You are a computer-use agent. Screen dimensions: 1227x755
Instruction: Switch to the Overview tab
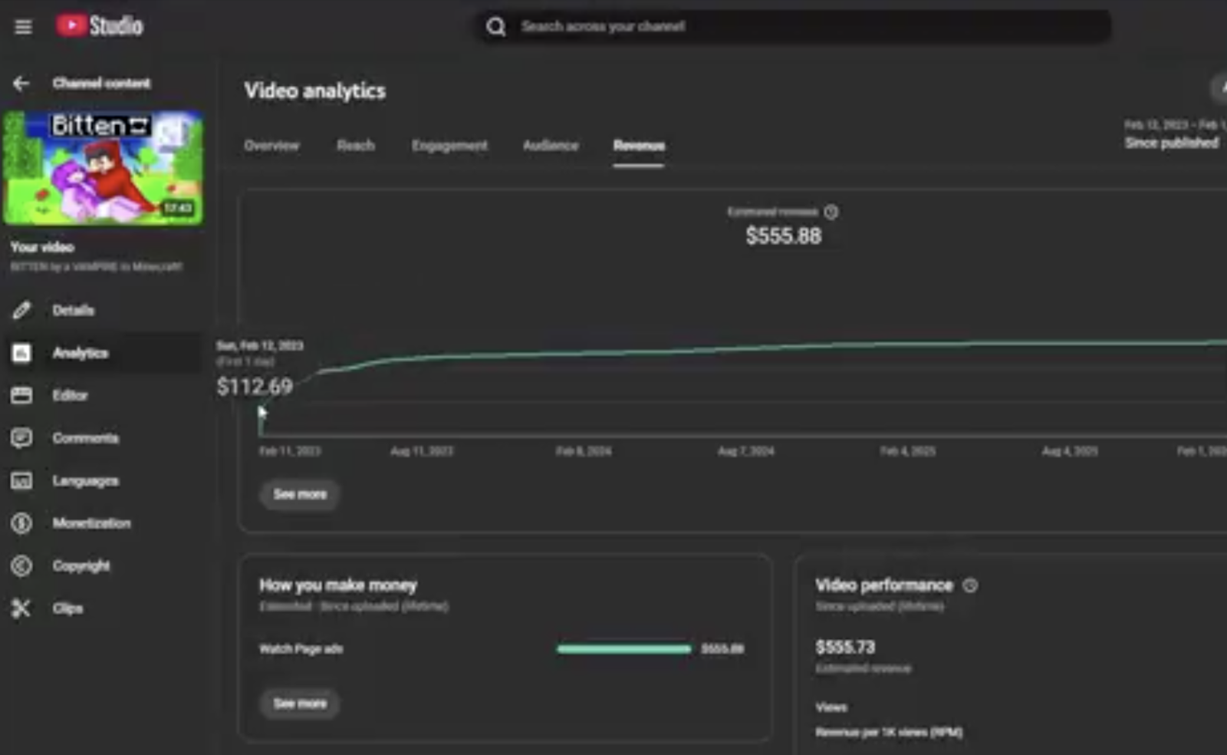271,145
